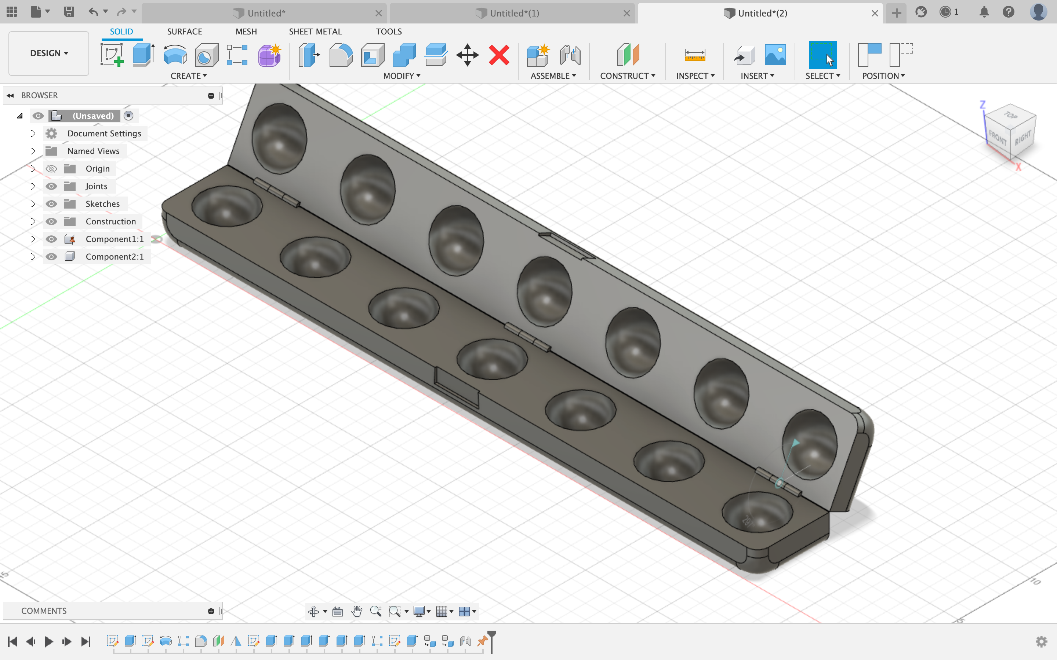The image size is (1057, 660).
Task: Toggle visibility of Component2:1
Action: pyautogui.click(x=51, y=256)
